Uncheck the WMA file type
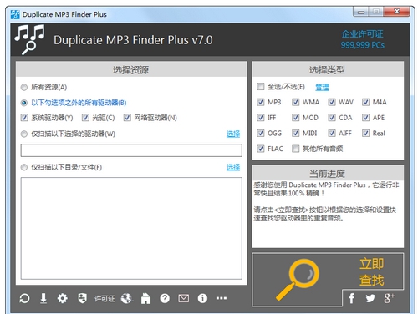Screen dimensions: 418x314 click(x=295, y=102)
